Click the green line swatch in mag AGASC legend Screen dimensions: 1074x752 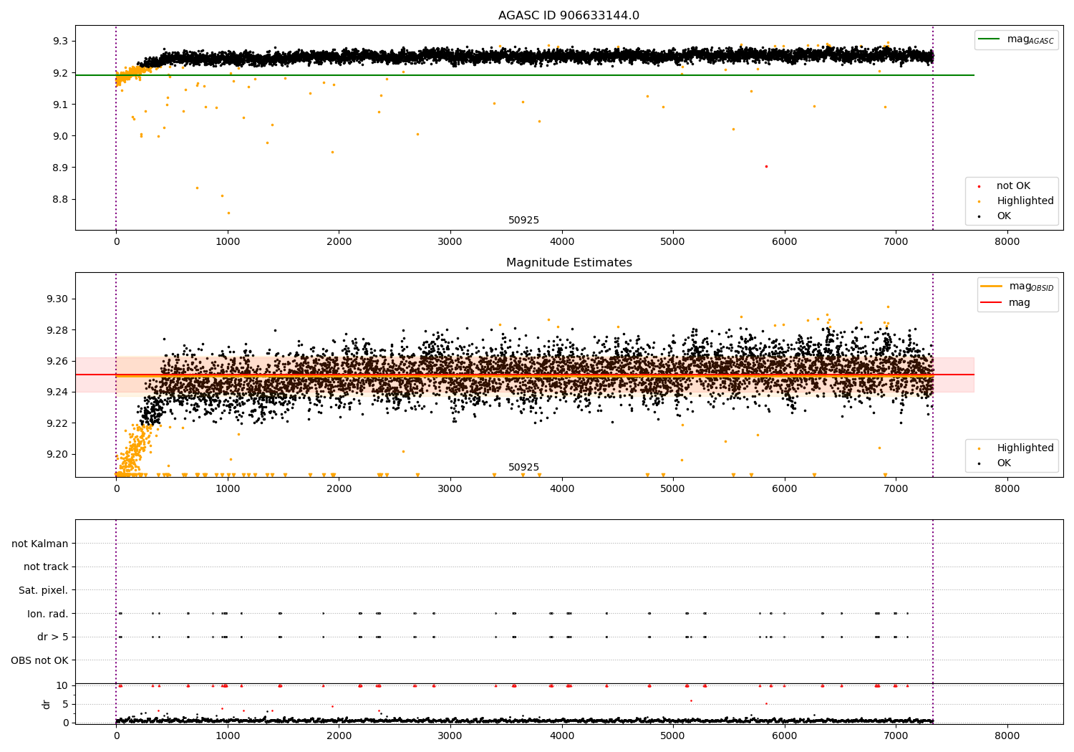(x=990, y=39)
